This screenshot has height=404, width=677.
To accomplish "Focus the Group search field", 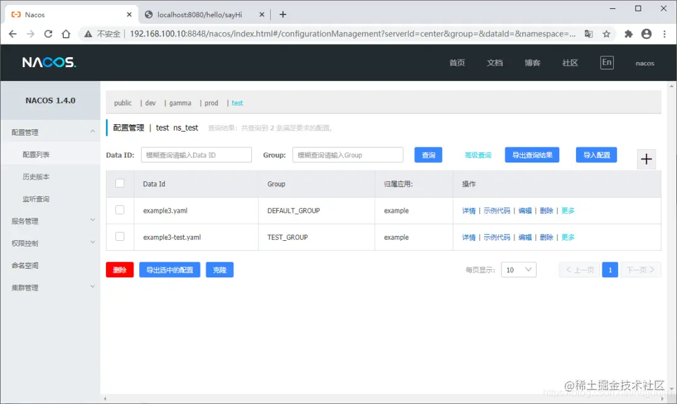I will 348,155.
